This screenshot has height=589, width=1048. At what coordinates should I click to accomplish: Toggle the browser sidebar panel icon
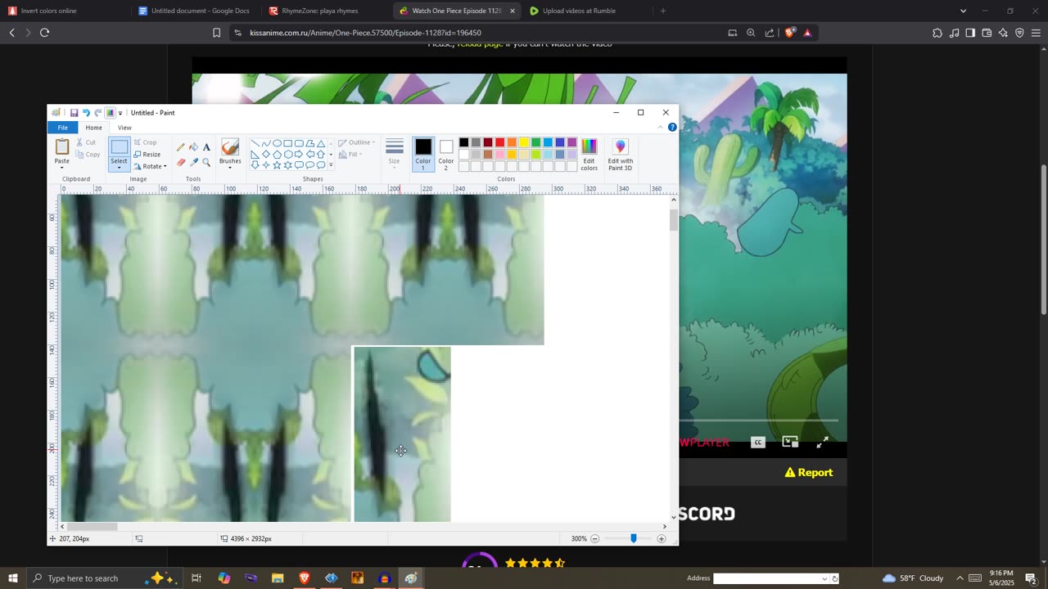(970, 33)
